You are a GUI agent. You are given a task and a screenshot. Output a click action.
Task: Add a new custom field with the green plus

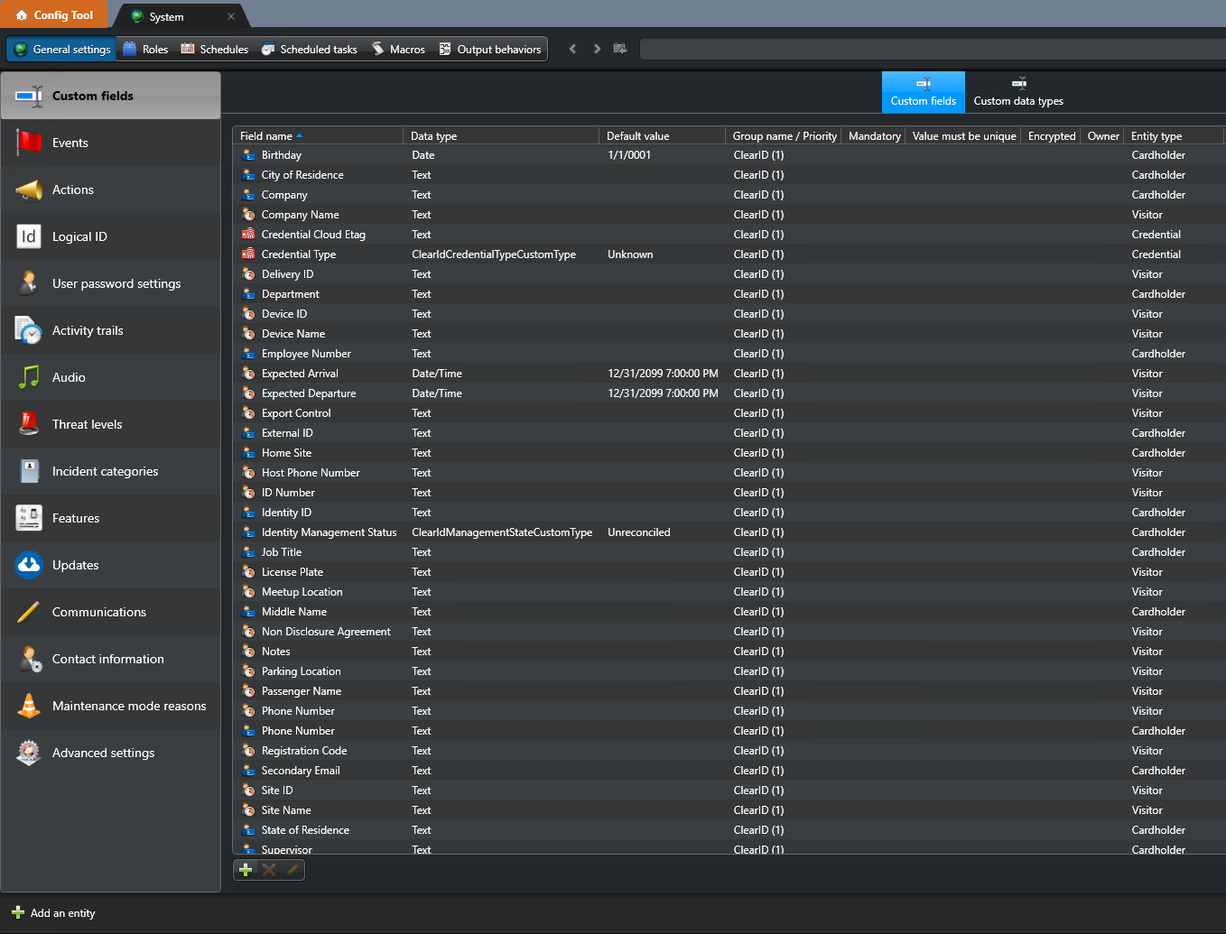pos(246,869)
